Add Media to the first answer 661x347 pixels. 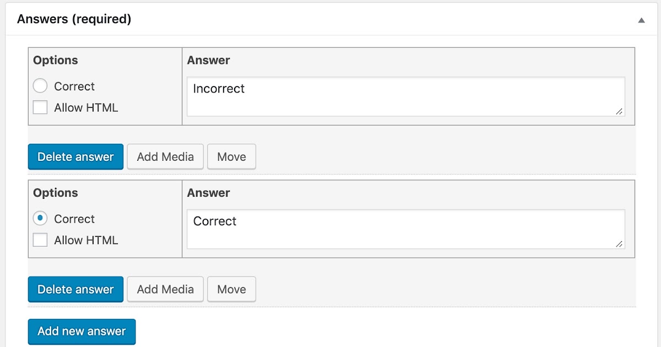(165, 157)
